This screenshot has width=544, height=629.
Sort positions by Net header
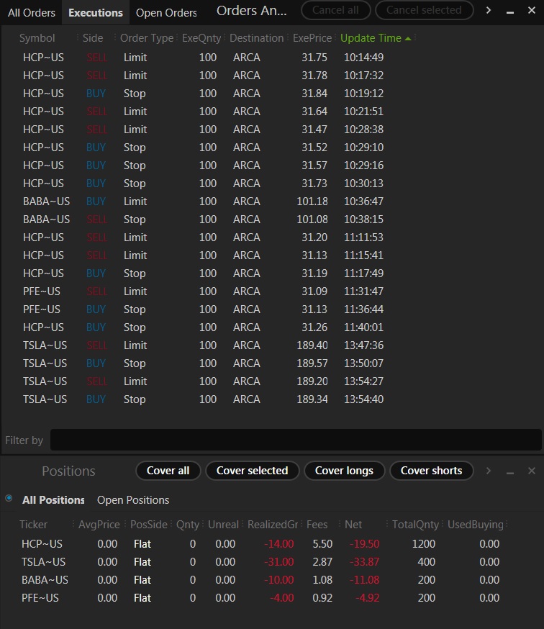pos(353,525)
